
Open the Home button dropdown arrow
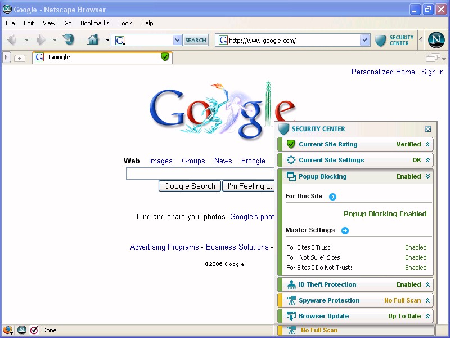(x=107, y=40)
